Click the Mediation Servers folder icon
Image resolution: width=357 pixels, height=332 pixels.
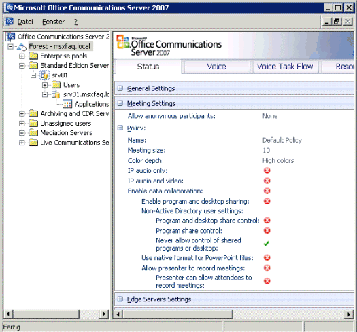pyautogui.click(x=33, y=132)
